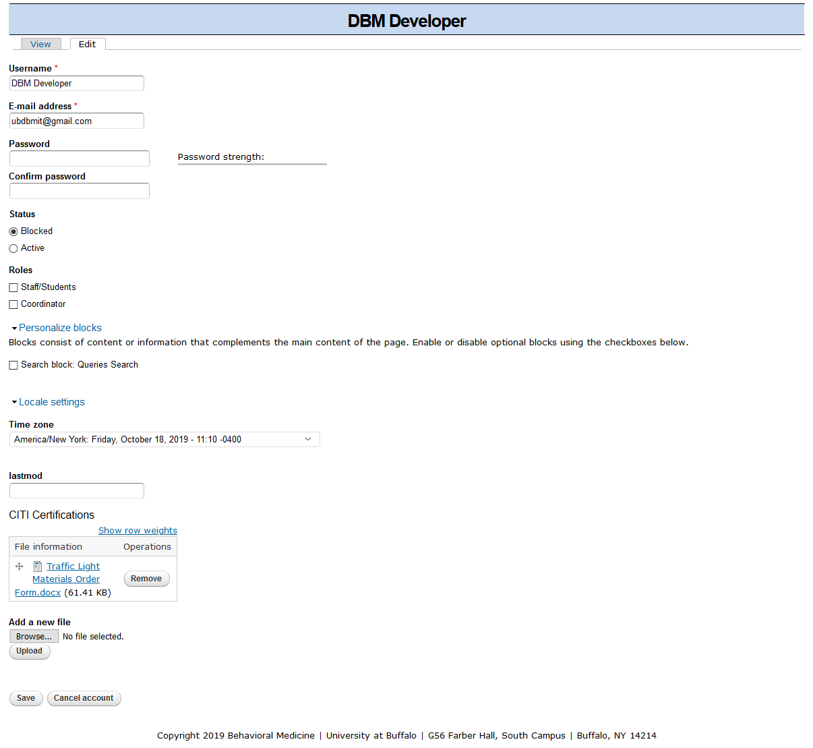The image size is (813, 748).
Task: Remove the Traffic Light Materials Order file
Action: [146, 579]
